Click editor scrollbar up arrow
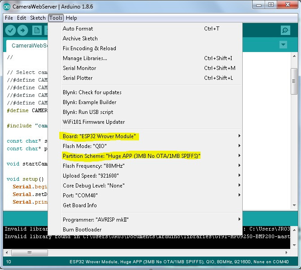Screen dimensions: 301x270 [x=294, y=56]
